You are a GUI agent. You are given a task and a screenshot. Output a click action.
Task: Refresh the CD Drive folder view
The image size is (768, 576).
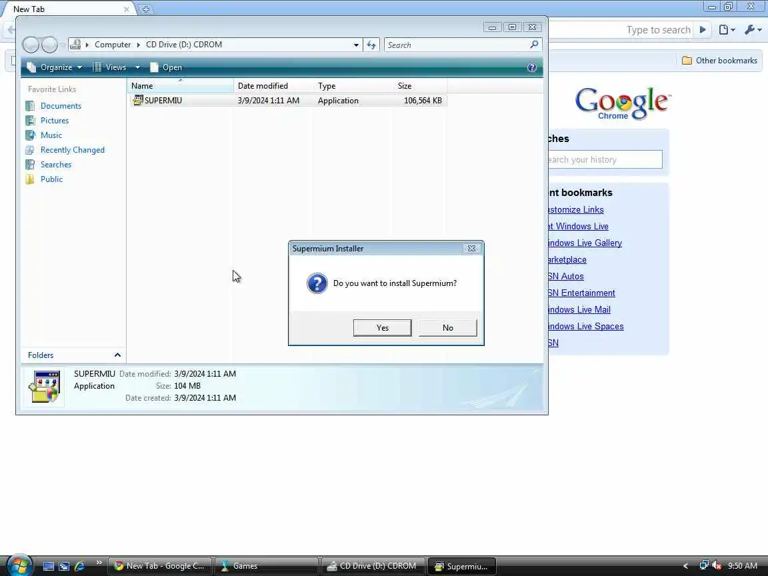[x=371, y=45]
